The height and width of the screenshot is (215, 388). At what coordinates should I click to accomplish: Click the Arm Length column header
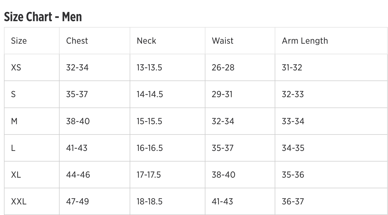point(305,41)
